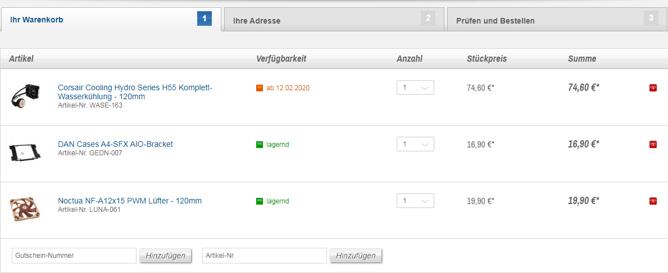Click the 'Artikel-Nr. WASE-163' text
This screenshot has width=668, height=273.
coord(90,105)
